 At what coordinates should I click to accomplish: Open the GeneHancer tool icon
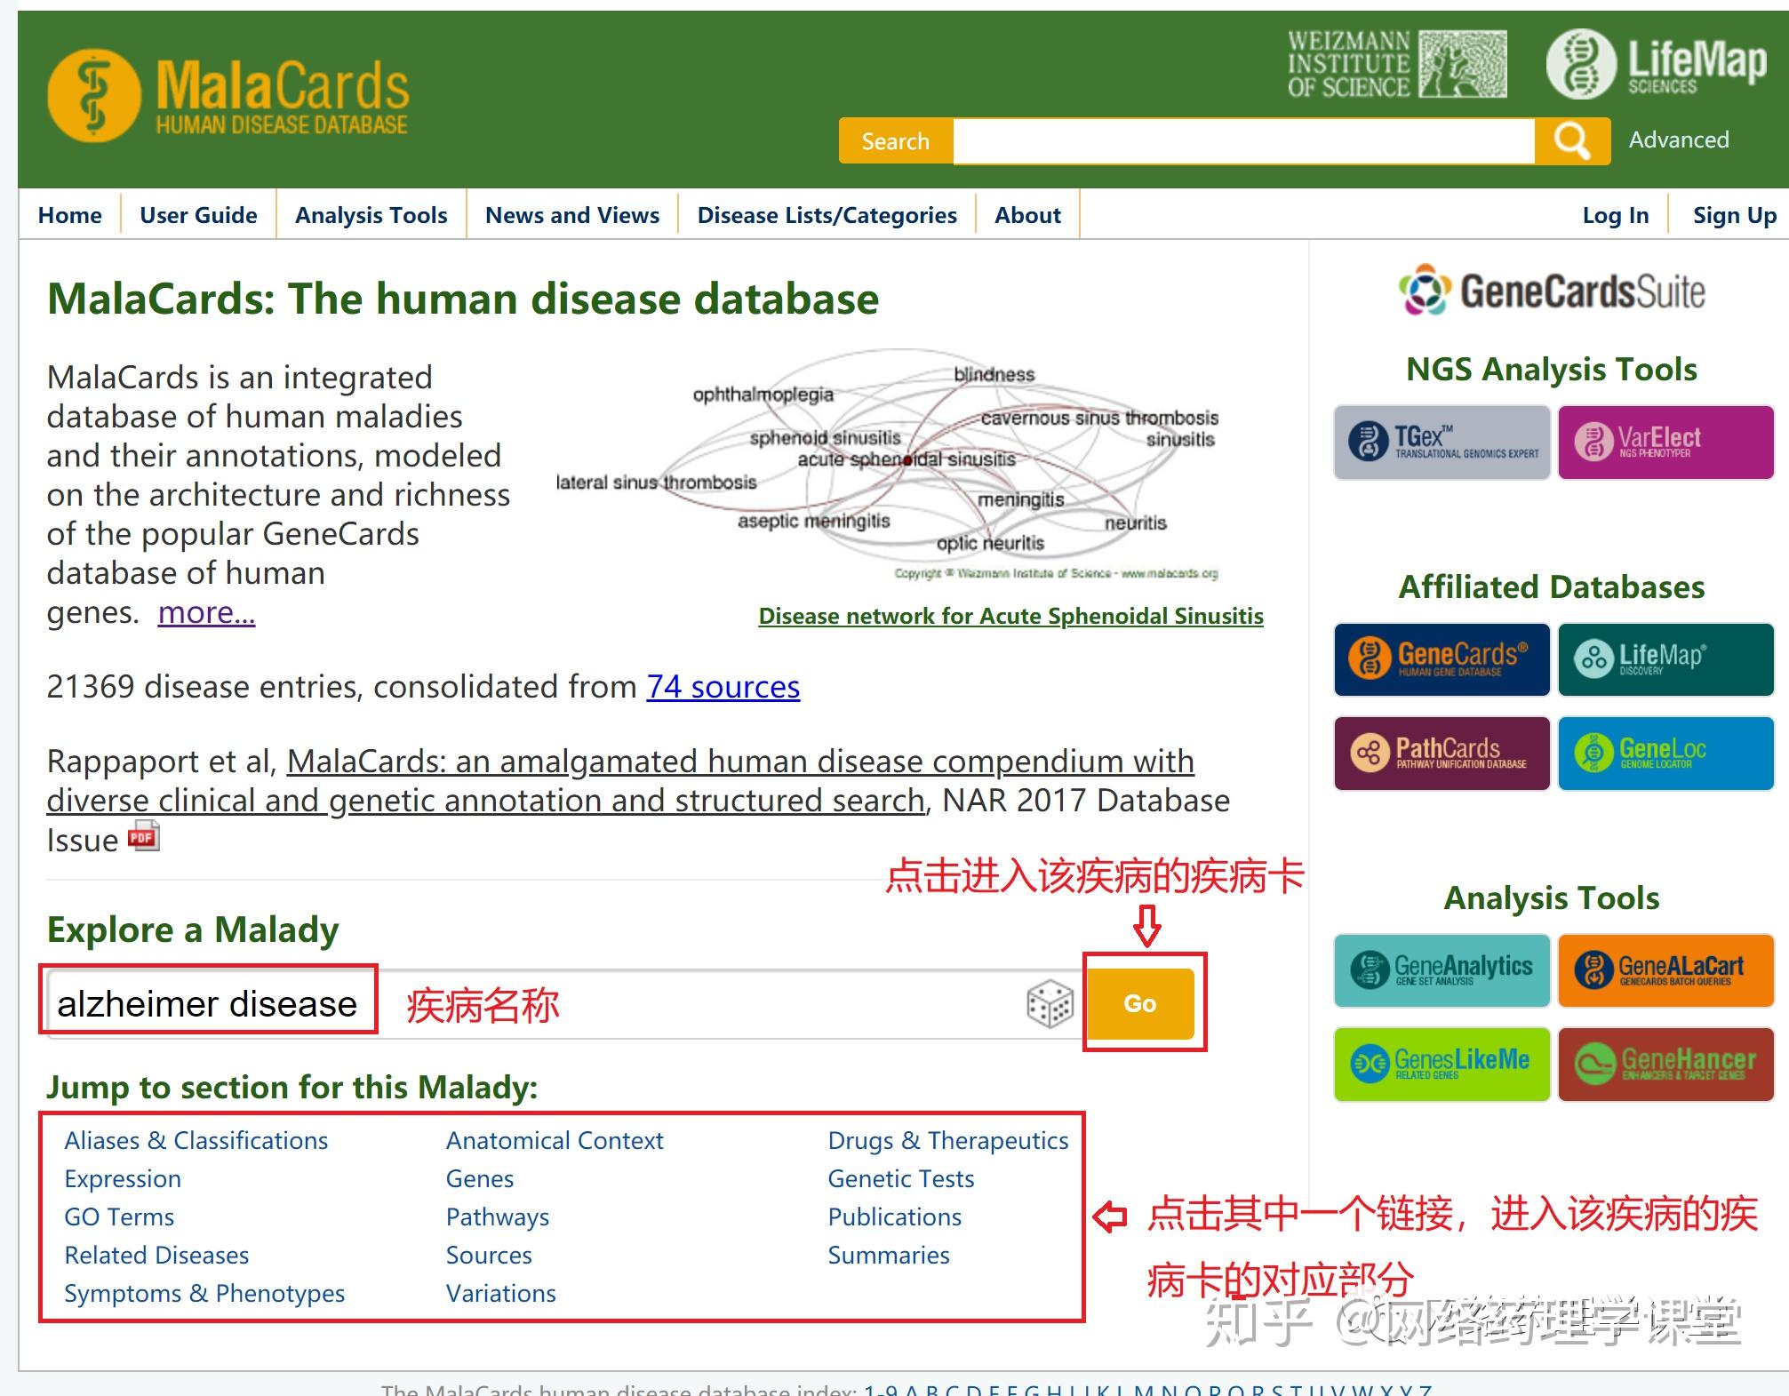(1665, 1065)
